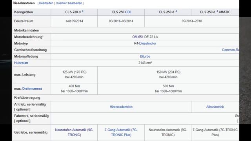Click the Antrieb, serienmäßig row label
This screenshot has width=251, height=141.
[30, 107]
